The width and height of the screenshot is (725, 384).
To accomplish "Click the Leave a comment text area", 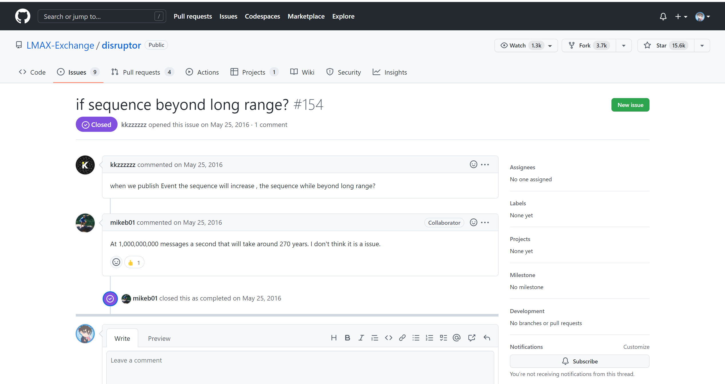I will point(300,367).
